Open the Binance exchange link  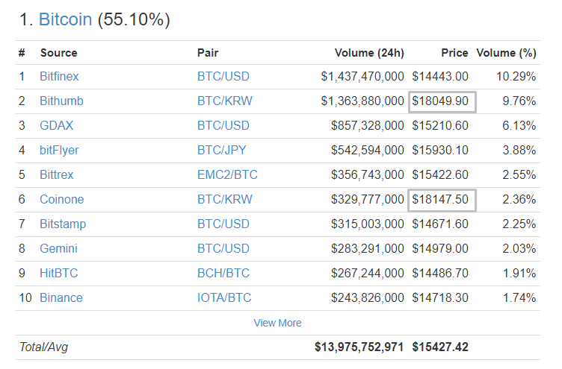tap(61, 297)
